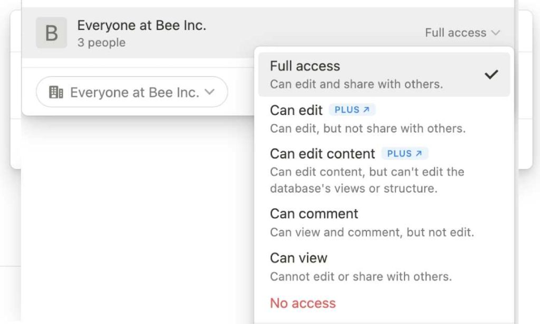
Task: Collapse the permission level menu via its chevron
Action: point(495,33)
